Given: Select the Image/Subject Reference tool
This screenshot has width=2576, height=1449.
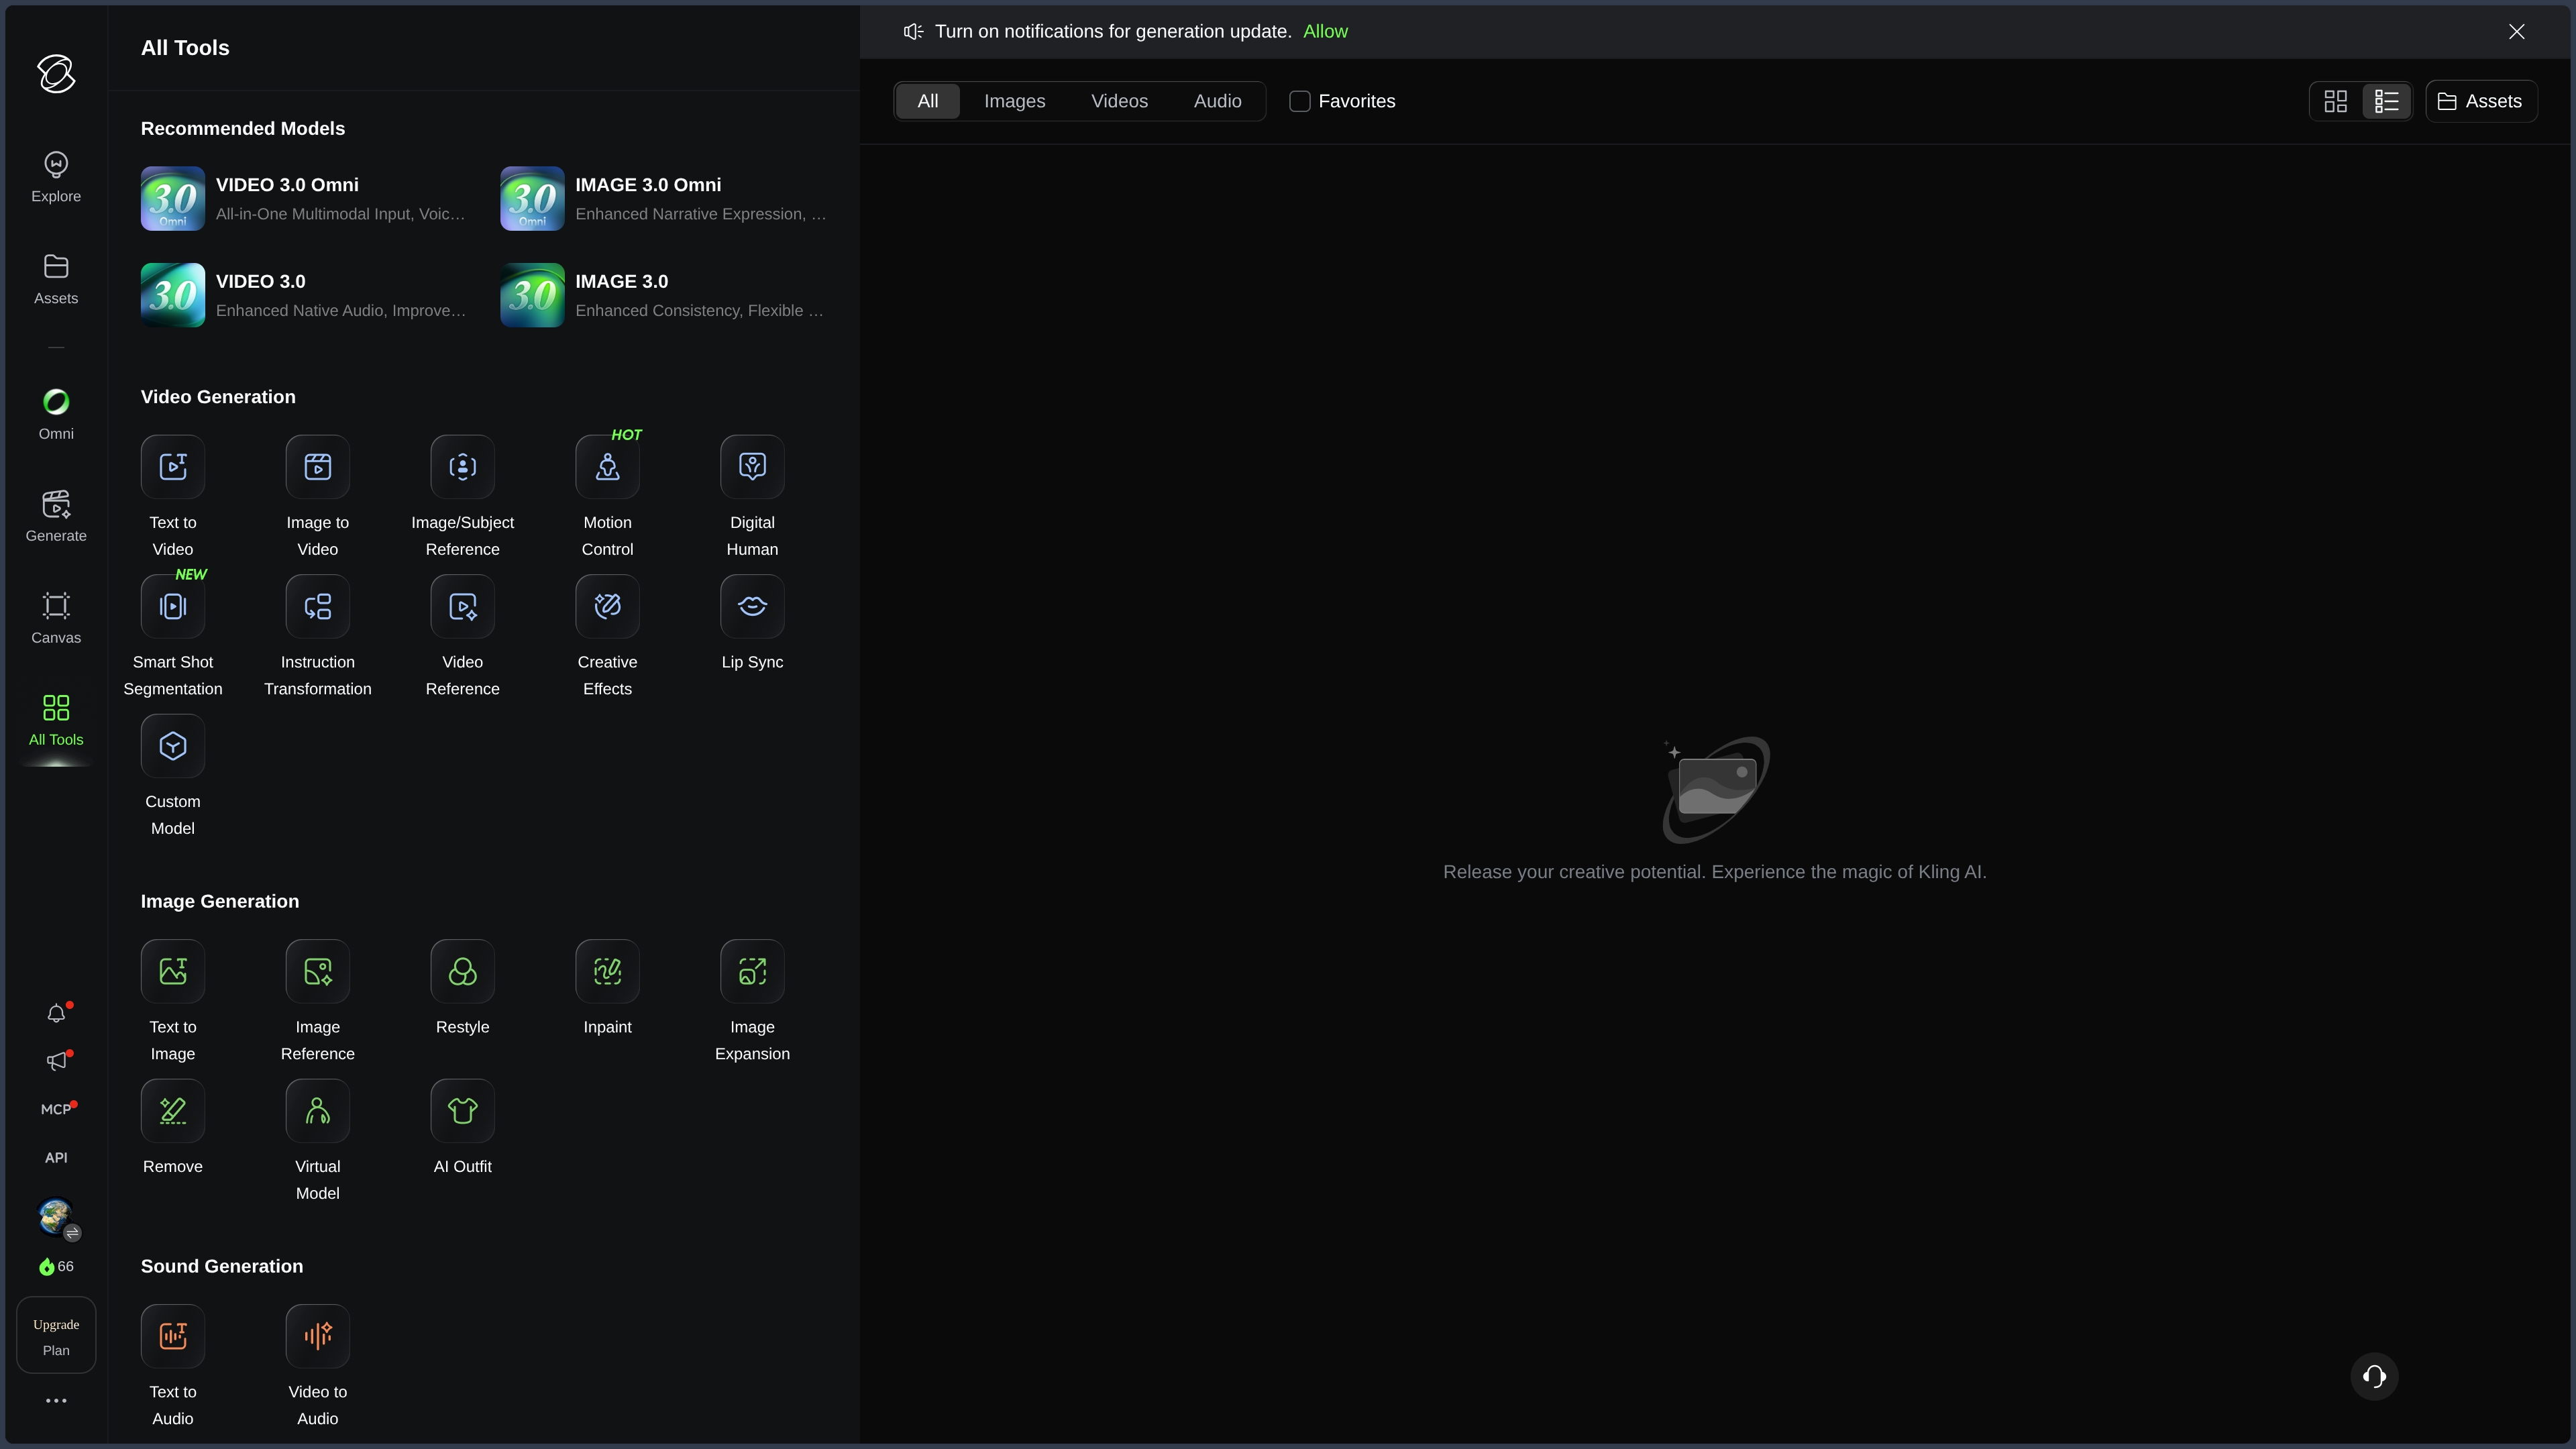Looking at the screenshot, I should click(x=462, y=496).
